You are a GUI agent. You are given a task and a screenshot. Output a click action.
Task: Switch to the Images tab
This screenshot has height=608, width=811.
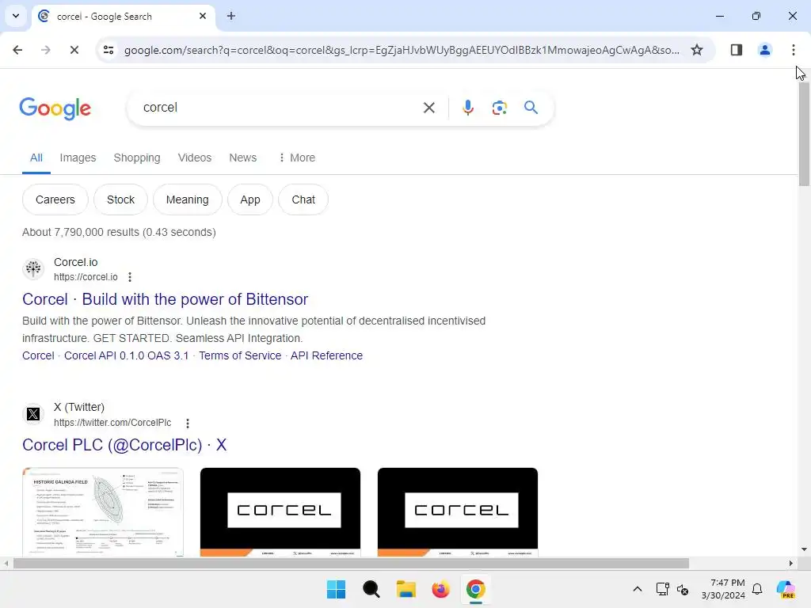point(78,158)
